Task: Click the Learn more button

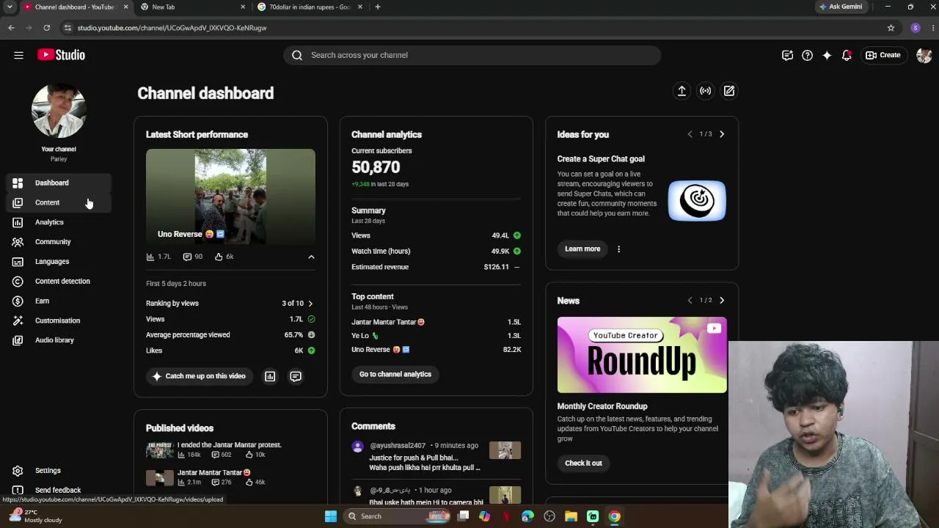Action: click(582, 249)
